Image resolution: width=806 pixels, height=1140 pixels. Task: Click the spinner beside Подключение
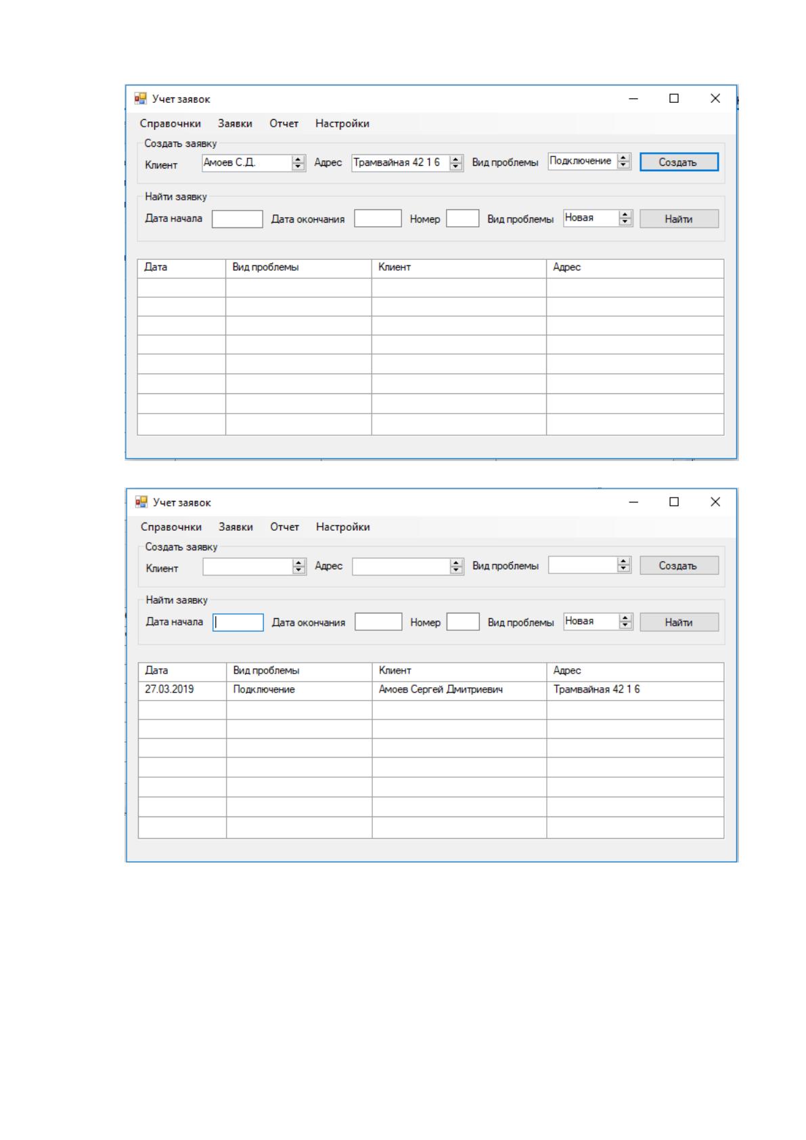tap(624, 161)
